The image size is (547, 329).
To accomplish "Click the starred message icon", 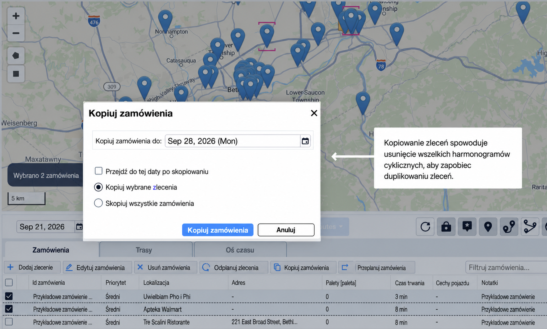I will [x=467, y=227].
